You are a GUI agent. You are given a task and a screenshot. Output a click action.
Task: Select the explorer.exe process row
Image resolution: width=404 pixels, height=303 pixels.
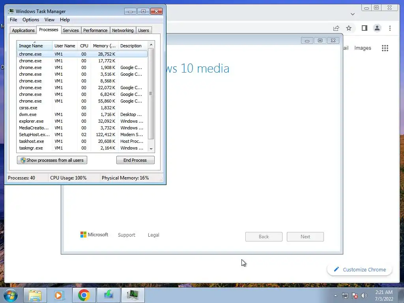[x=82, y=121]
